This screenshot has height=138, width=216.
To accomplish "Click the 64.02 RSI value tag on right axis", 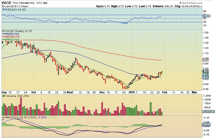I will [x=206, y=16].
